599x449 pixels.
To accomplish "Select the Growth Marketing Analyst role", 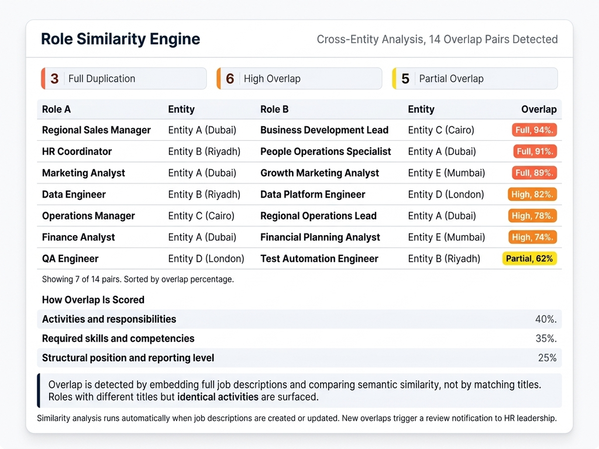I will point(319,173).
